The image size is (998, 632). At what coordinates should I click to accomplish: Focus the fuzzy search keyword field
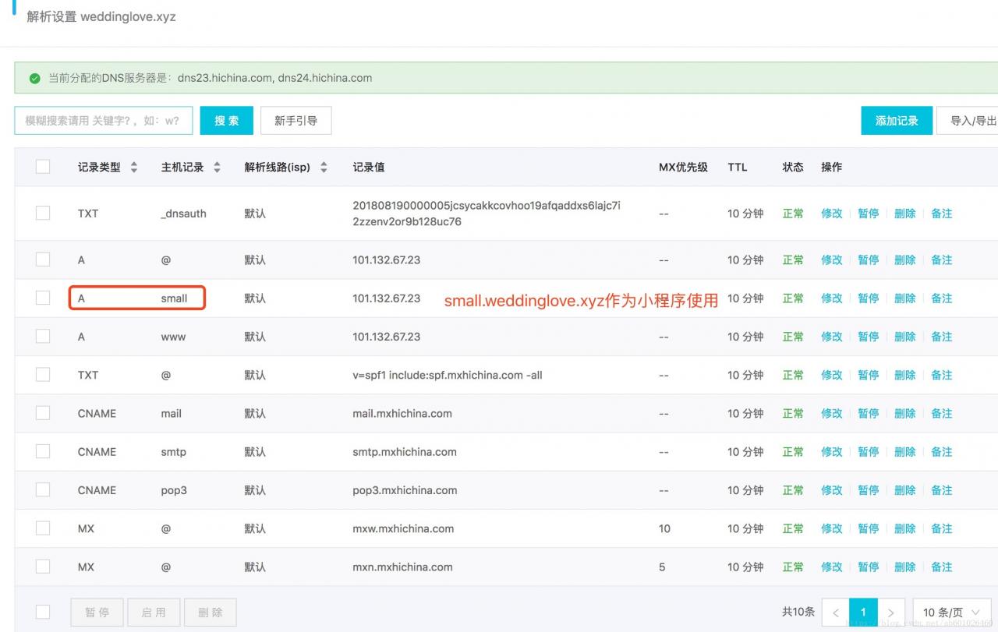[103, 121]
